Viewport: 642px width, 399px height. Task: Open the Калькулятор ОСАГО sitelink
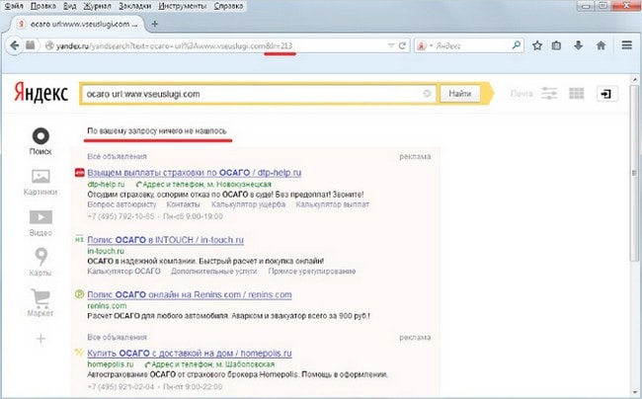pyautogui.click(x=123, y=271)
